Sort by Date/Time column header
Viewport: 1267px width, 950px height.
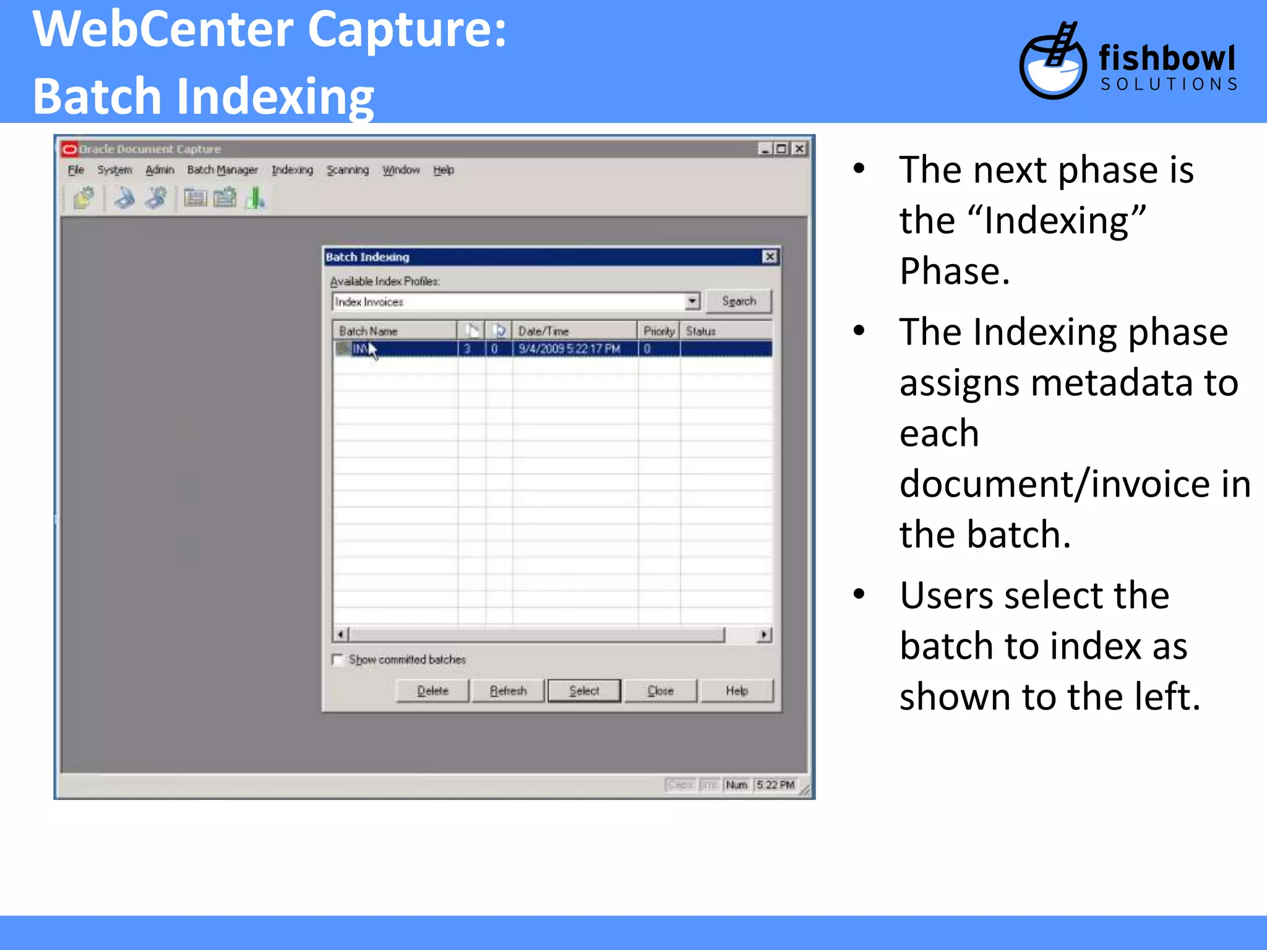pyautogui.click(x=574, y=330)
